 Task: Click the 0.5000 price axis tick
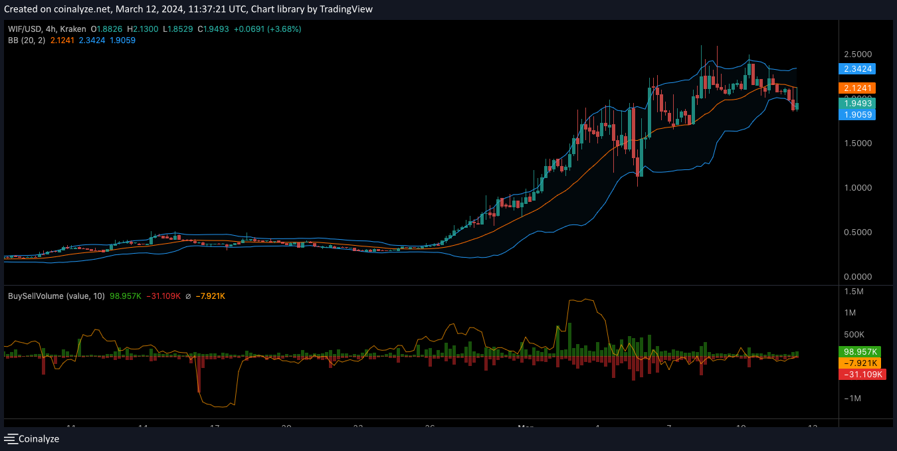click(x=858, y=232)
